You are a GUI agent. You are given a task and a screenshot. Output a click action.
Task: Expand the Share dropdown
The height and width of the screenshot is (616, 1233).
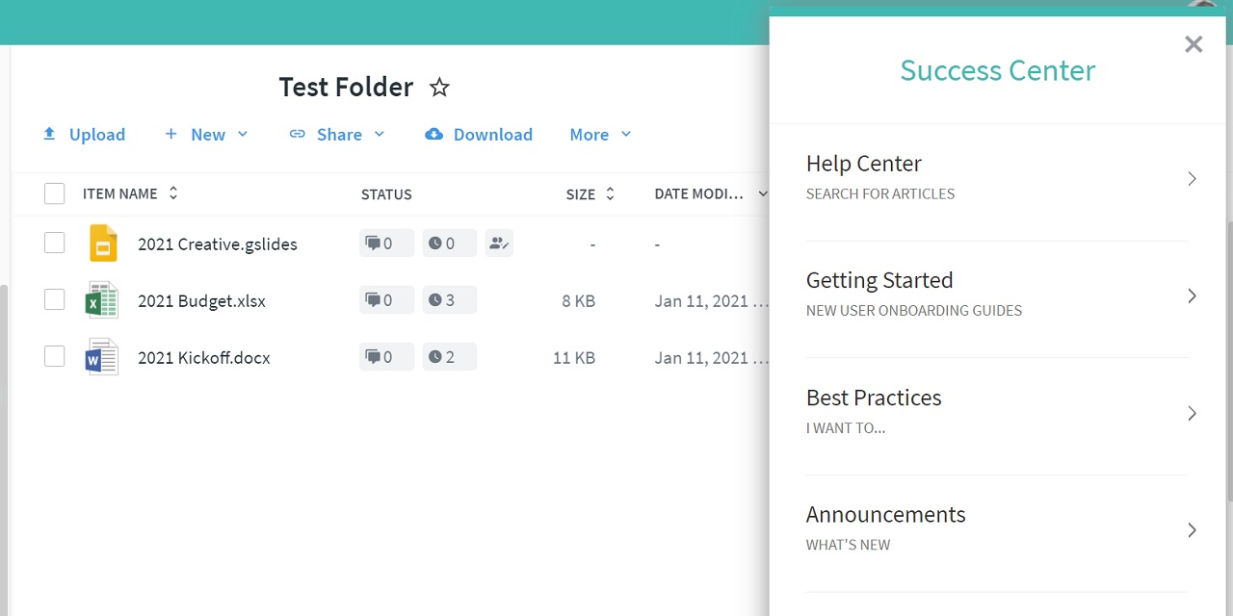pyautogui.click(x=337, y=135)
